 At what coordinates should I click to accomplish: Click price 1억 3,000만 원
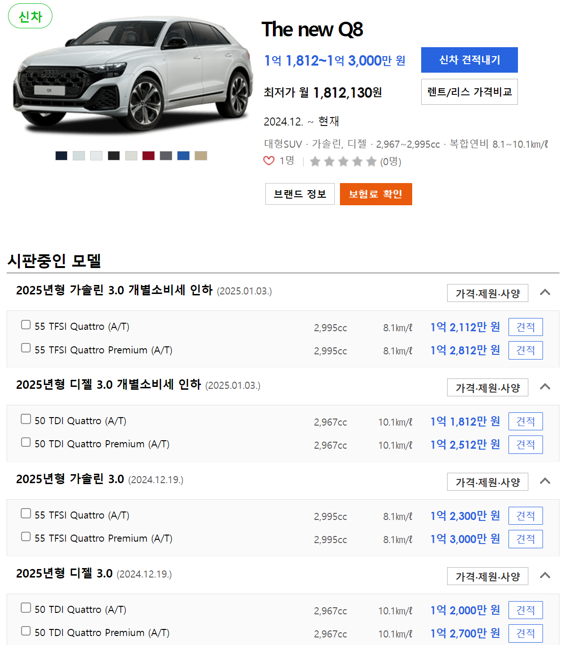coord(465,539)
